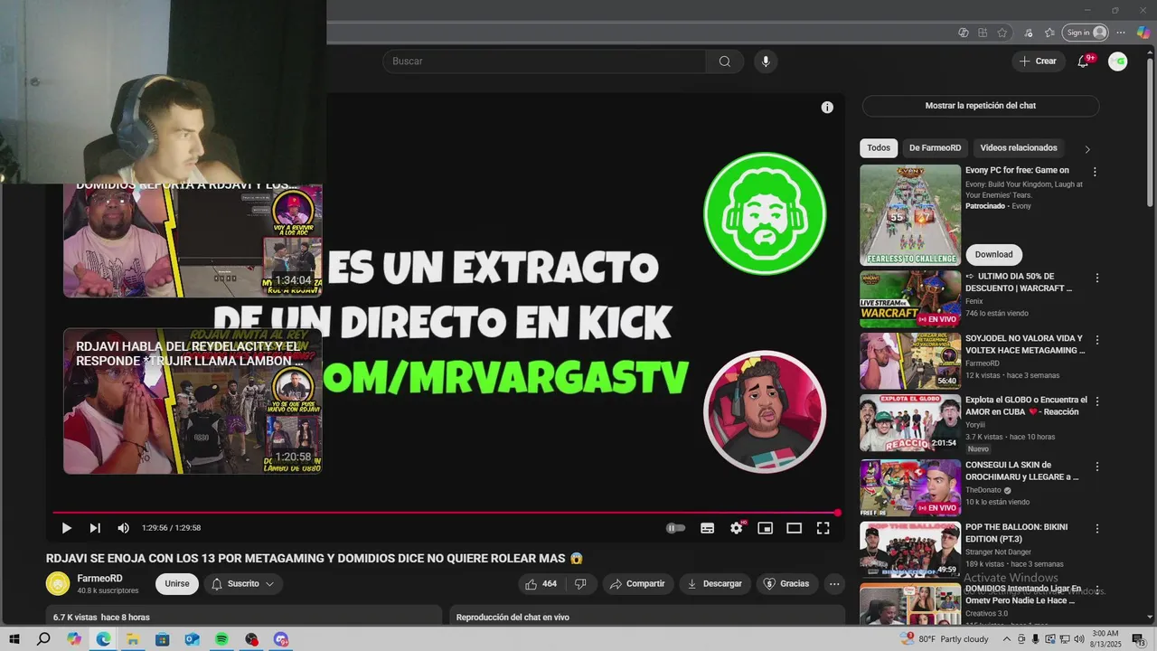The width and height of the screenshot is (1157, 651).
Task: Open Outlook from the taskbar
Action: point(192,639)
